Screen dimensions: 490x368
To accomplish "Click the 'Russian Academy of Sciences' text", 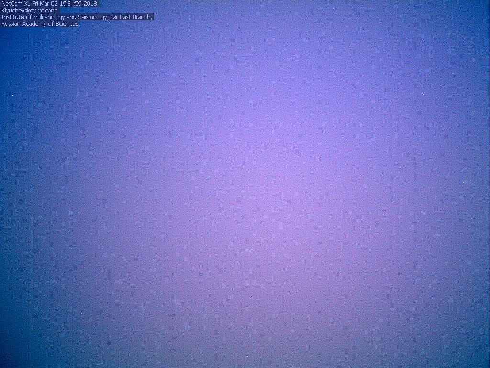I will (40, 24).
